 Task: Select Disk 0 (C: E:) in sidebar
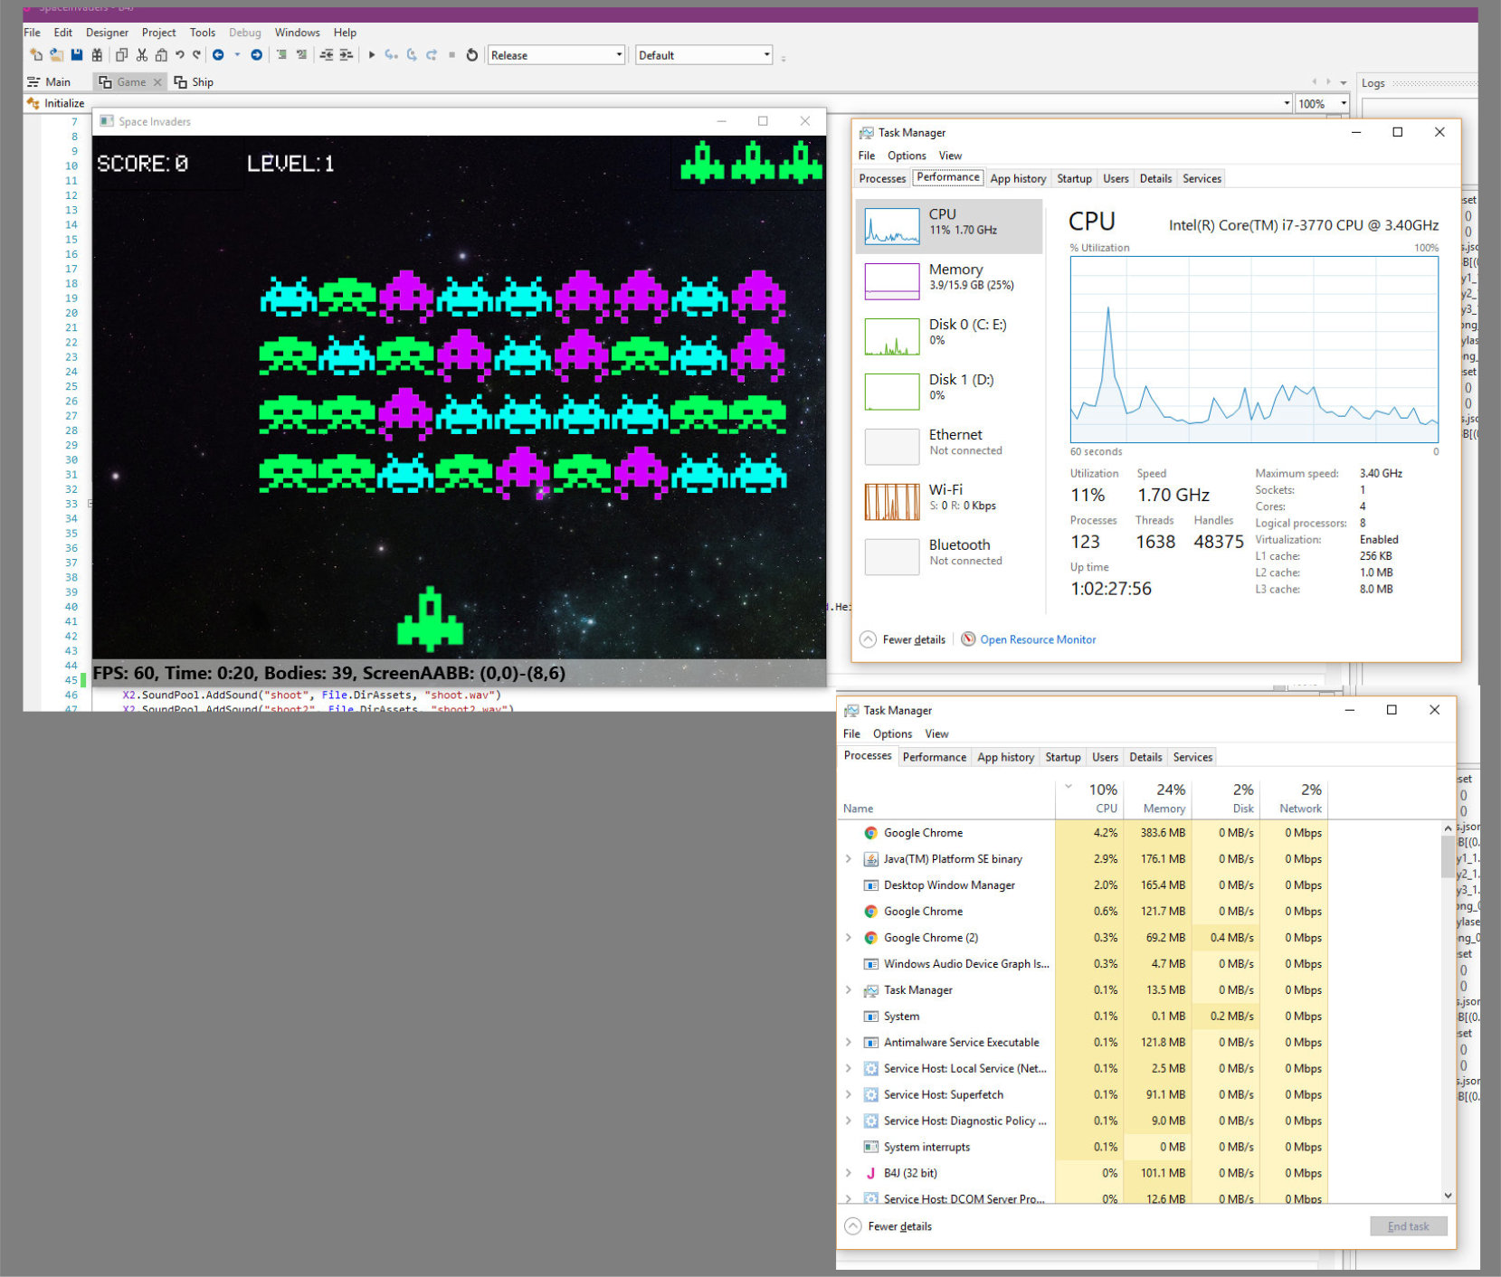tap(949, 336)
